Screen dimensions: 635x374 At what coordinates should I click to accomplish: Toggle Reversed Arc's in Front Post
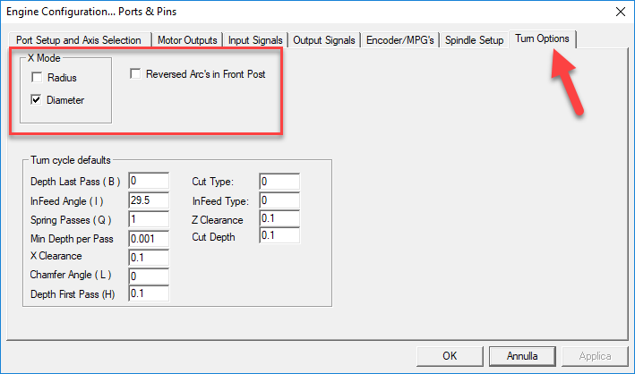coord(136,73)
